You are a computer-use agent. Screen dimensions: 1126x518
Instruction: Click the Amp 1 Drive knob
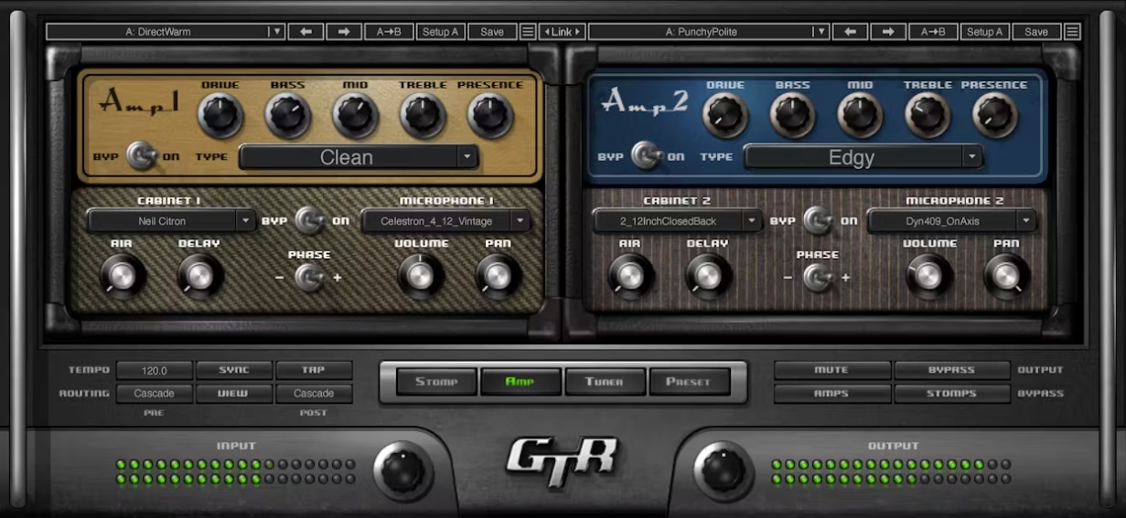[220, 116]
